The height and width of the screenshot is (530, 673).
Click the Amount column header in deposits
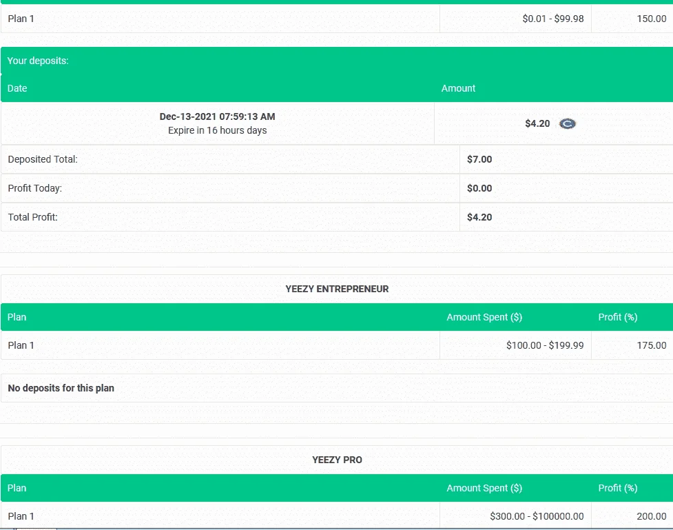tap(458, 88)
